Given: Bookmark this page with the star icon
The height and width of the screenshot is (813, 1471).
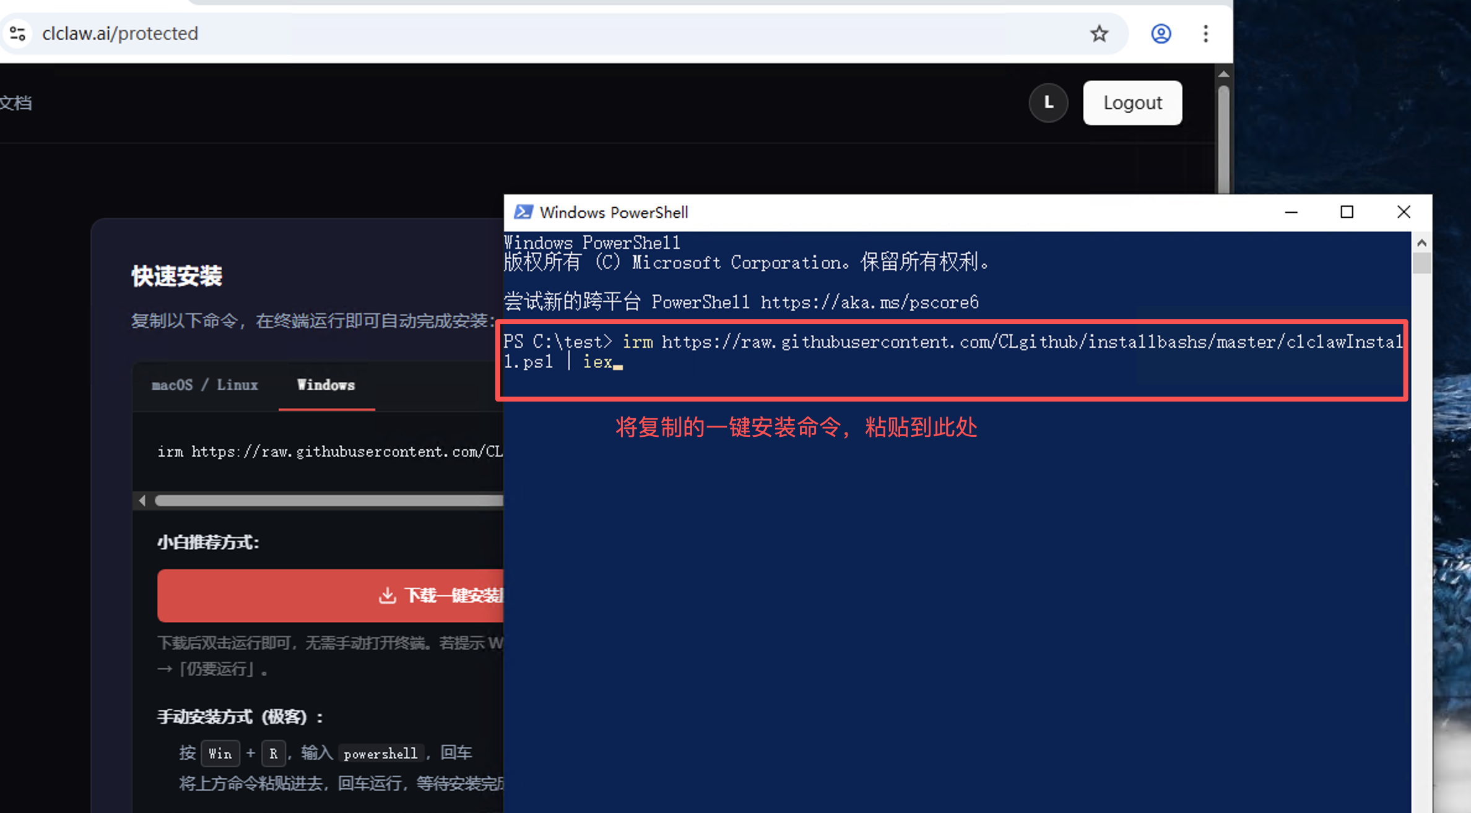Looking at the screenshot, I should pyautogui.click(x=1099, y=33).
